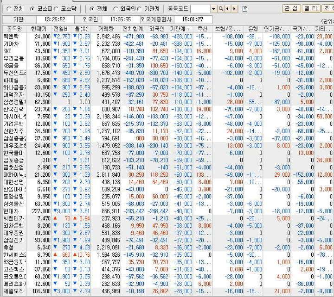
Task: Select the 제일모직 stock row name
Action: pyautogui.click(x=13, y=291)
